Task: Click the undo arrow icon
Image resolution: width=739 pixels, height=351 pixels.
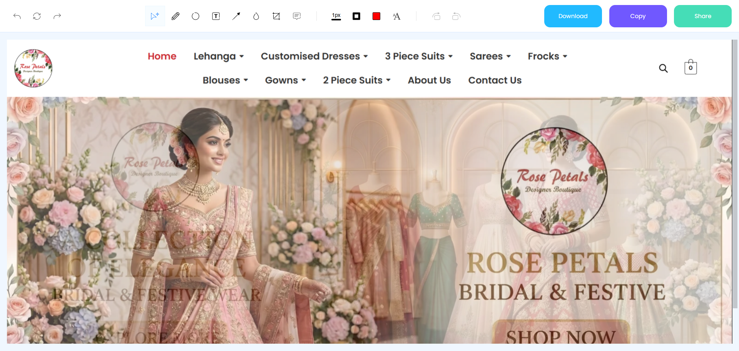Action: point(17,16)
